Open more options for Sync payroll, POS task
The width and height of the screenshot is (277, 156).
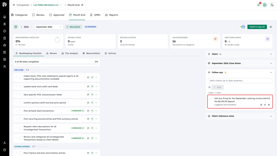point(97,95)
